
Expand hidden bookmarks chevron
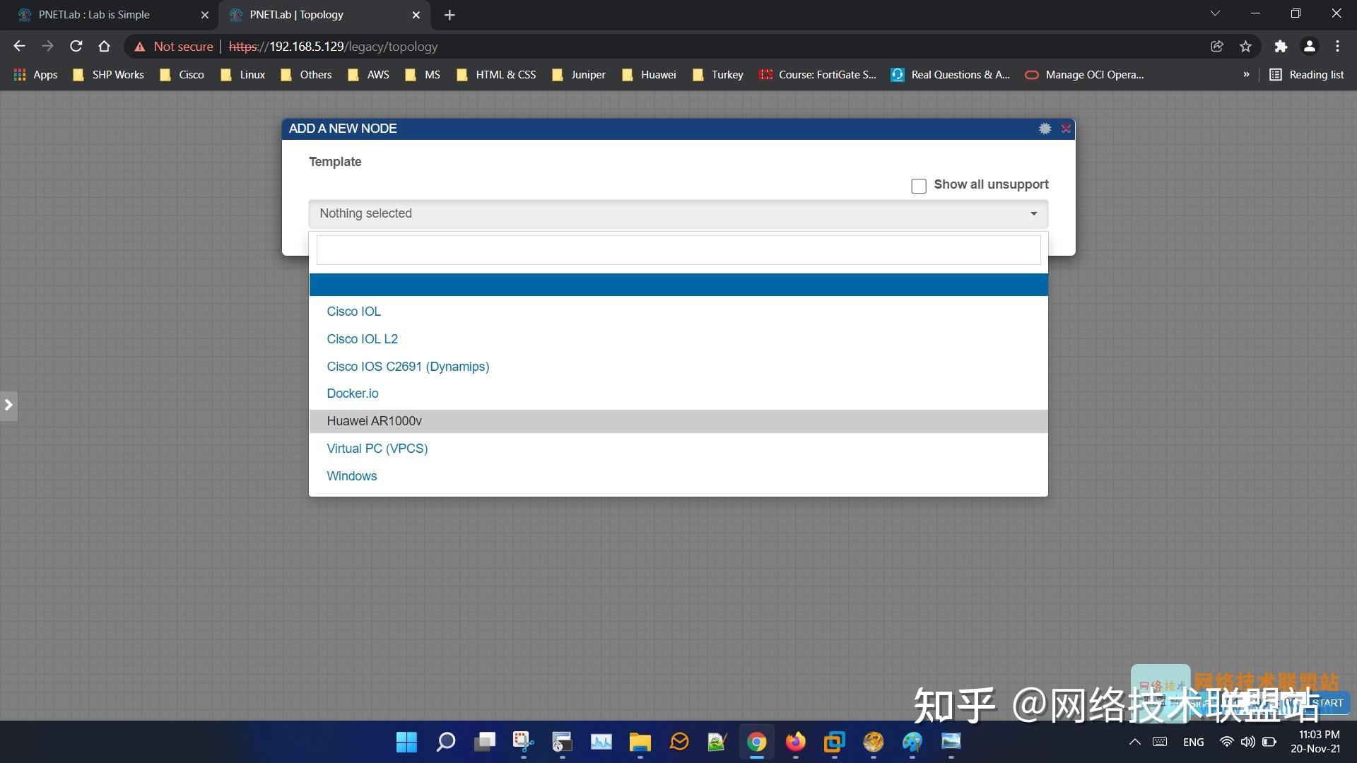(x=1246, y=75)
